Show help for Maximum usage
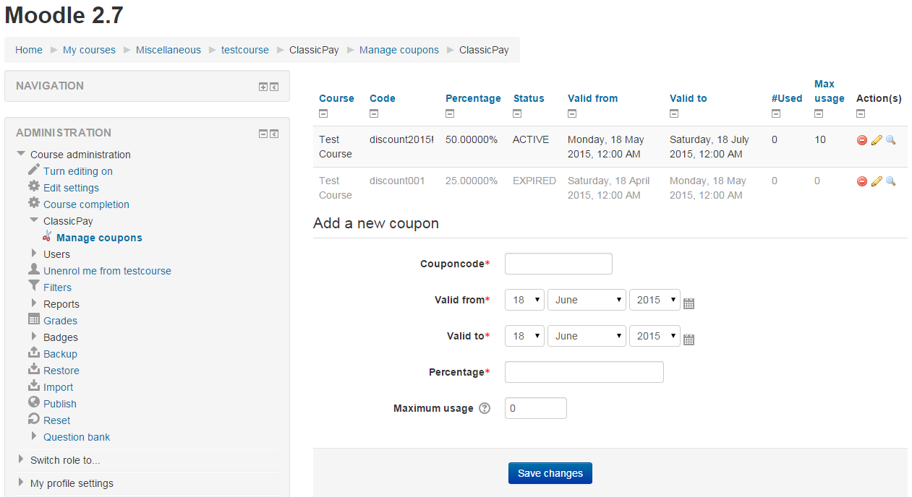The height and width of the screenshot is (497, 912). click(485, 408)
